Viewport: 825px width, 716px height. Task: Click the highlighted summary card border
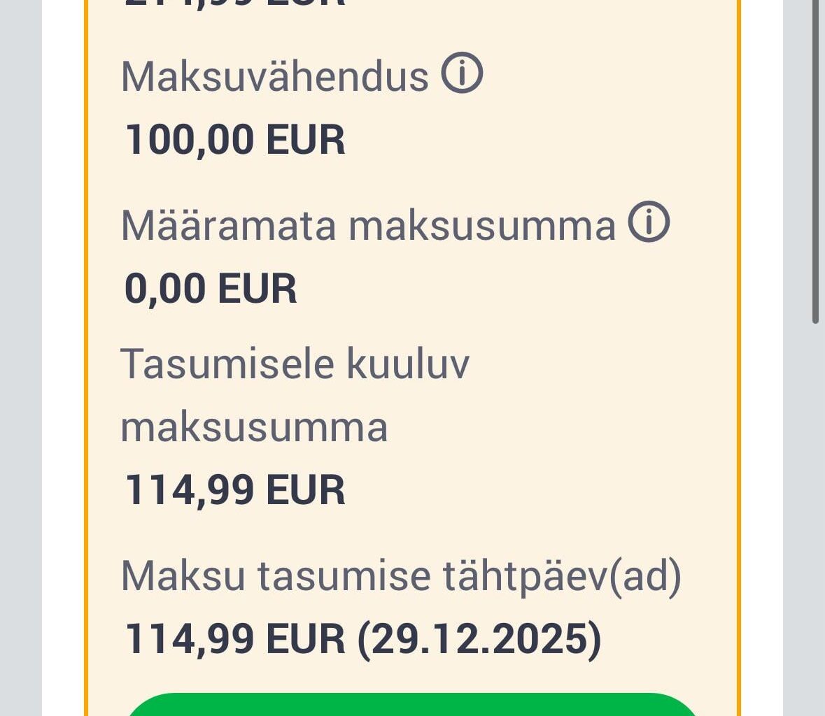pos(86,350)
